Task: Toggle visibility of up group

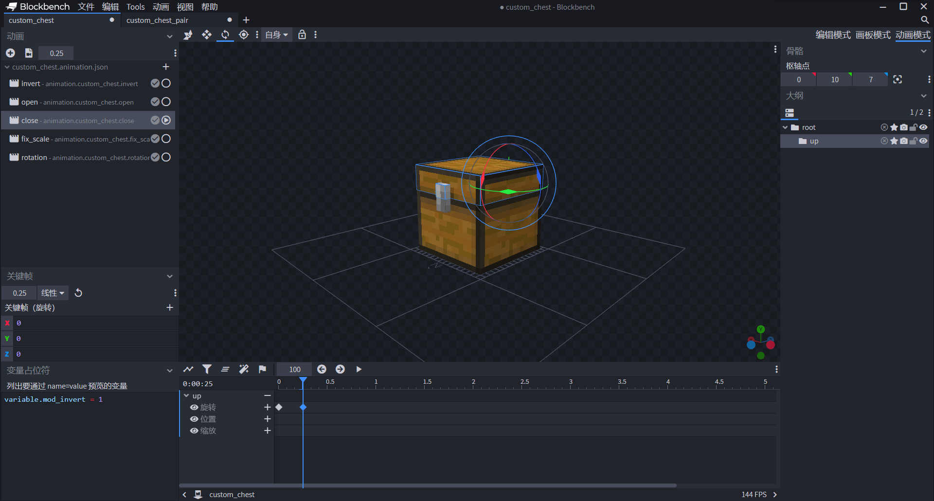Action: pyautogui.click(x=923, y=141)
